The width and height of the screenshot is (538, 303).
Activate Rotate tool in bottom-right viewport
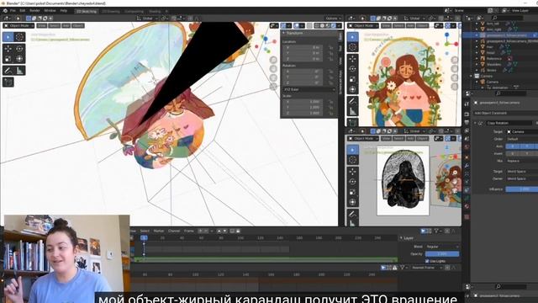tap(353, 182)
